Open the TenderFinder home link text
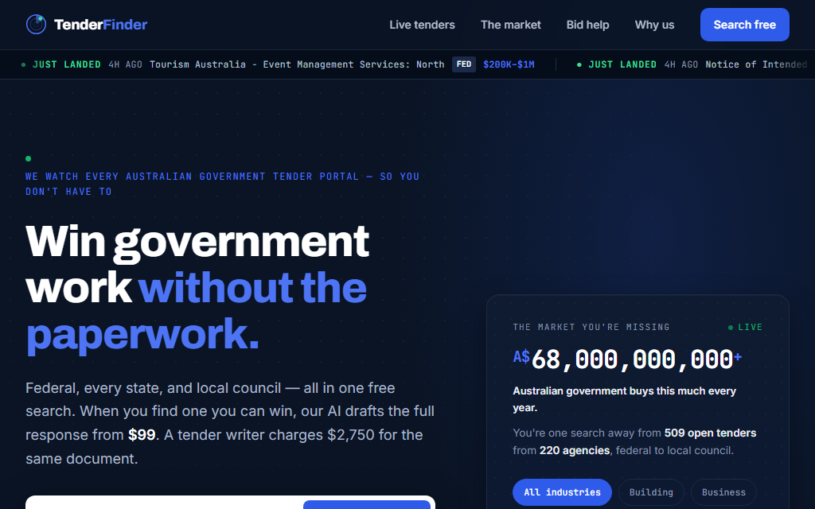The image size is (815, 509). (x=100, y=25)
